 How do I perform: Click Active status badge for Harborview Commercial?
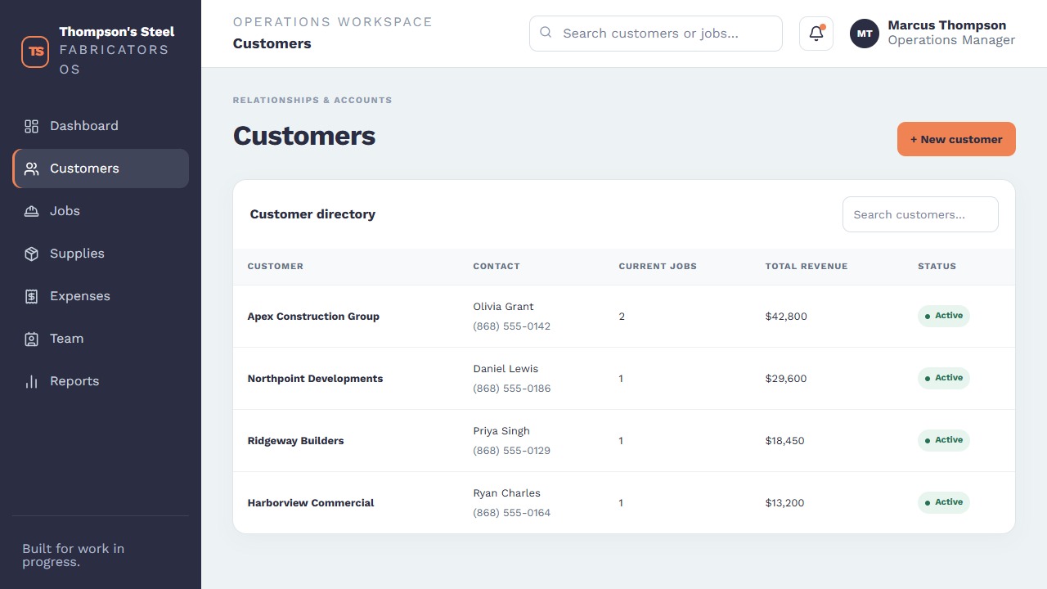tap(943, 502)
